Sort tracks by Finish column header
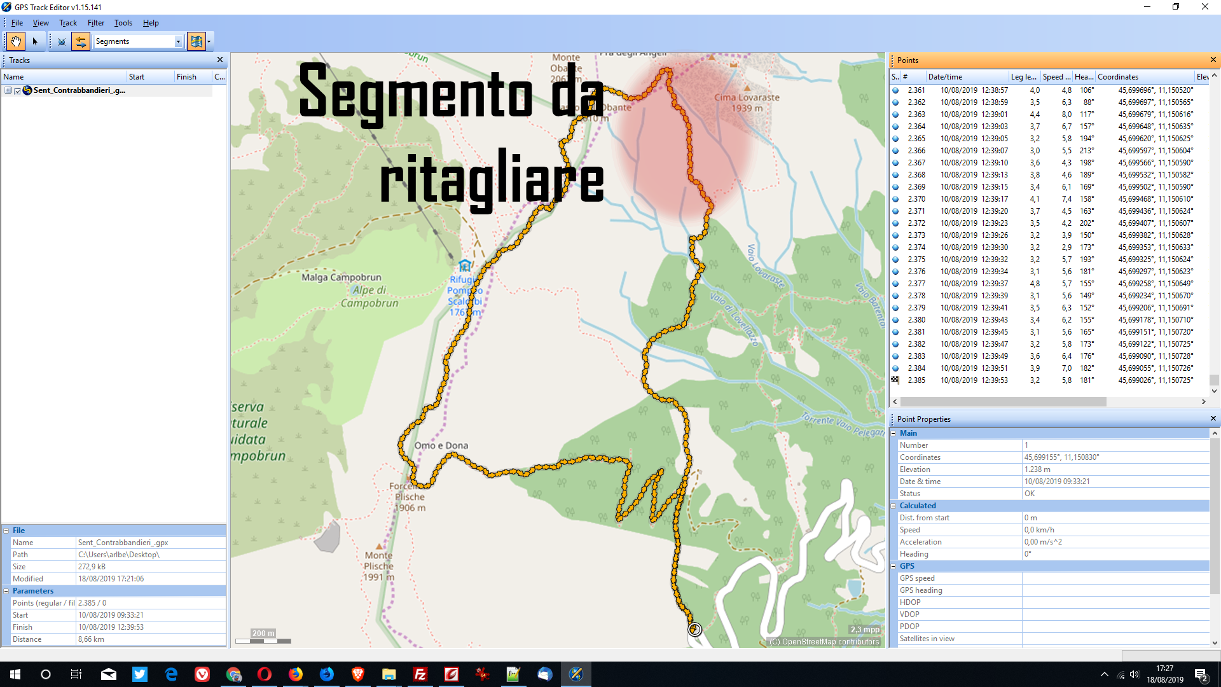This screenshot has height=687, width=1221. point(193,77)
